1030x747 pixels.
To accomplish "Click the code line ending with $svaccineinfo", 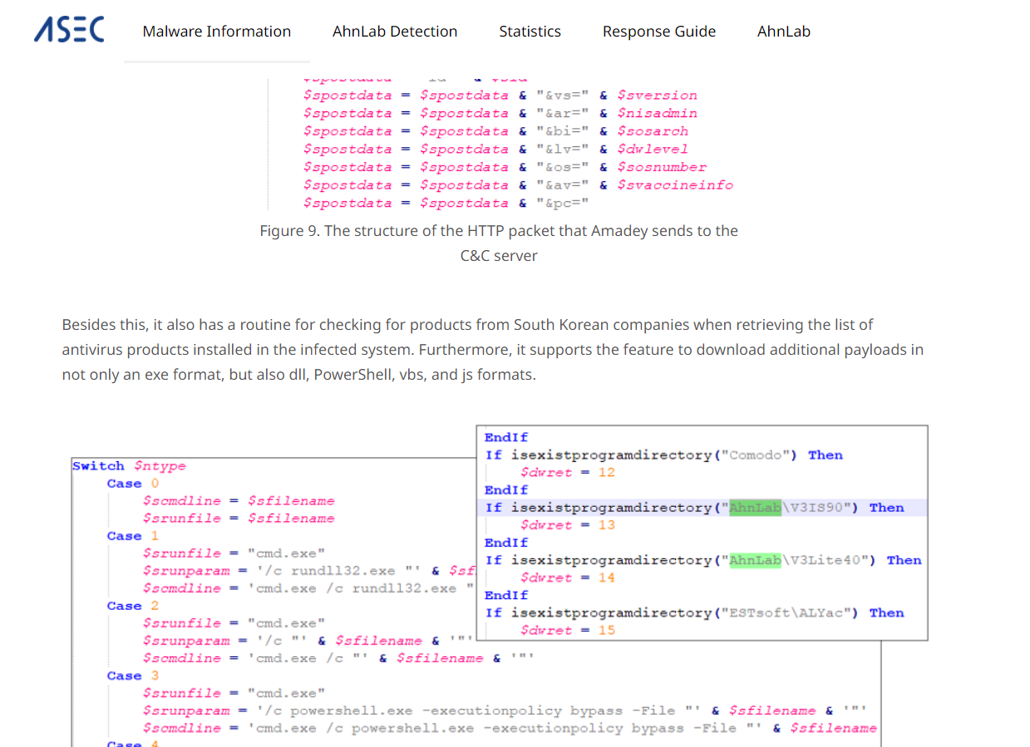I will pyautogui.click(x=519, y=185).
